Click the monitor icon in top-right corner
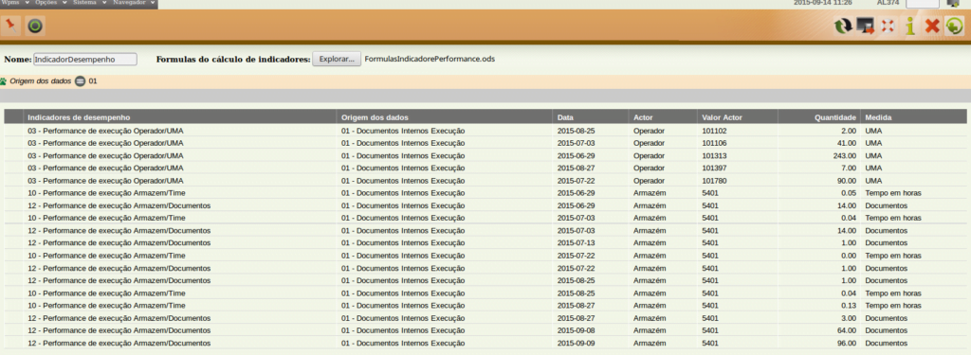971x355 pixels. 953,3
